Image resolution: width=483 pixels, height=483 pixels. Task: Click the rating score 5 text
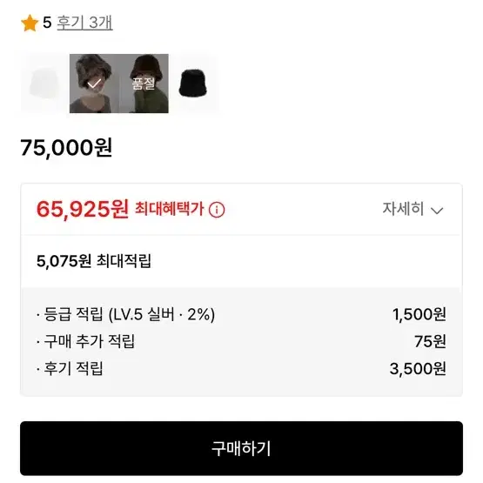(47, 23)
